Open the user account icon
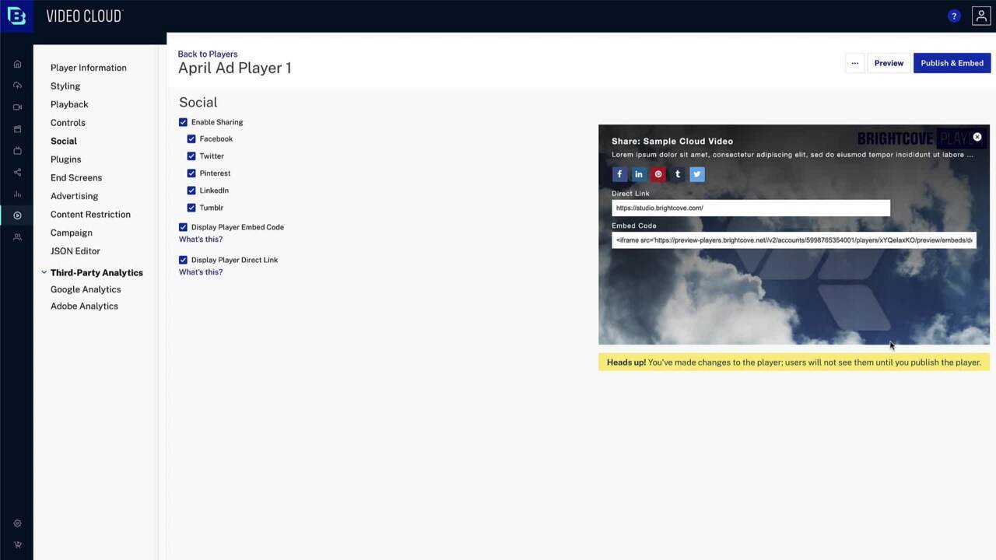Image resolution: width=996 pixels, height=560 pixels. coord(981,16)
